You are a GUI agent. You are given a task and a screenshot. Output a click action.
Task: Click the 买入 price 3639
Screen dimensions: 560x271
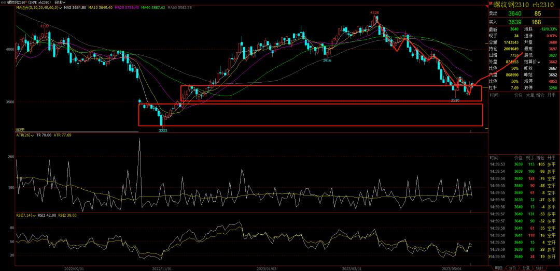[515, 22]
